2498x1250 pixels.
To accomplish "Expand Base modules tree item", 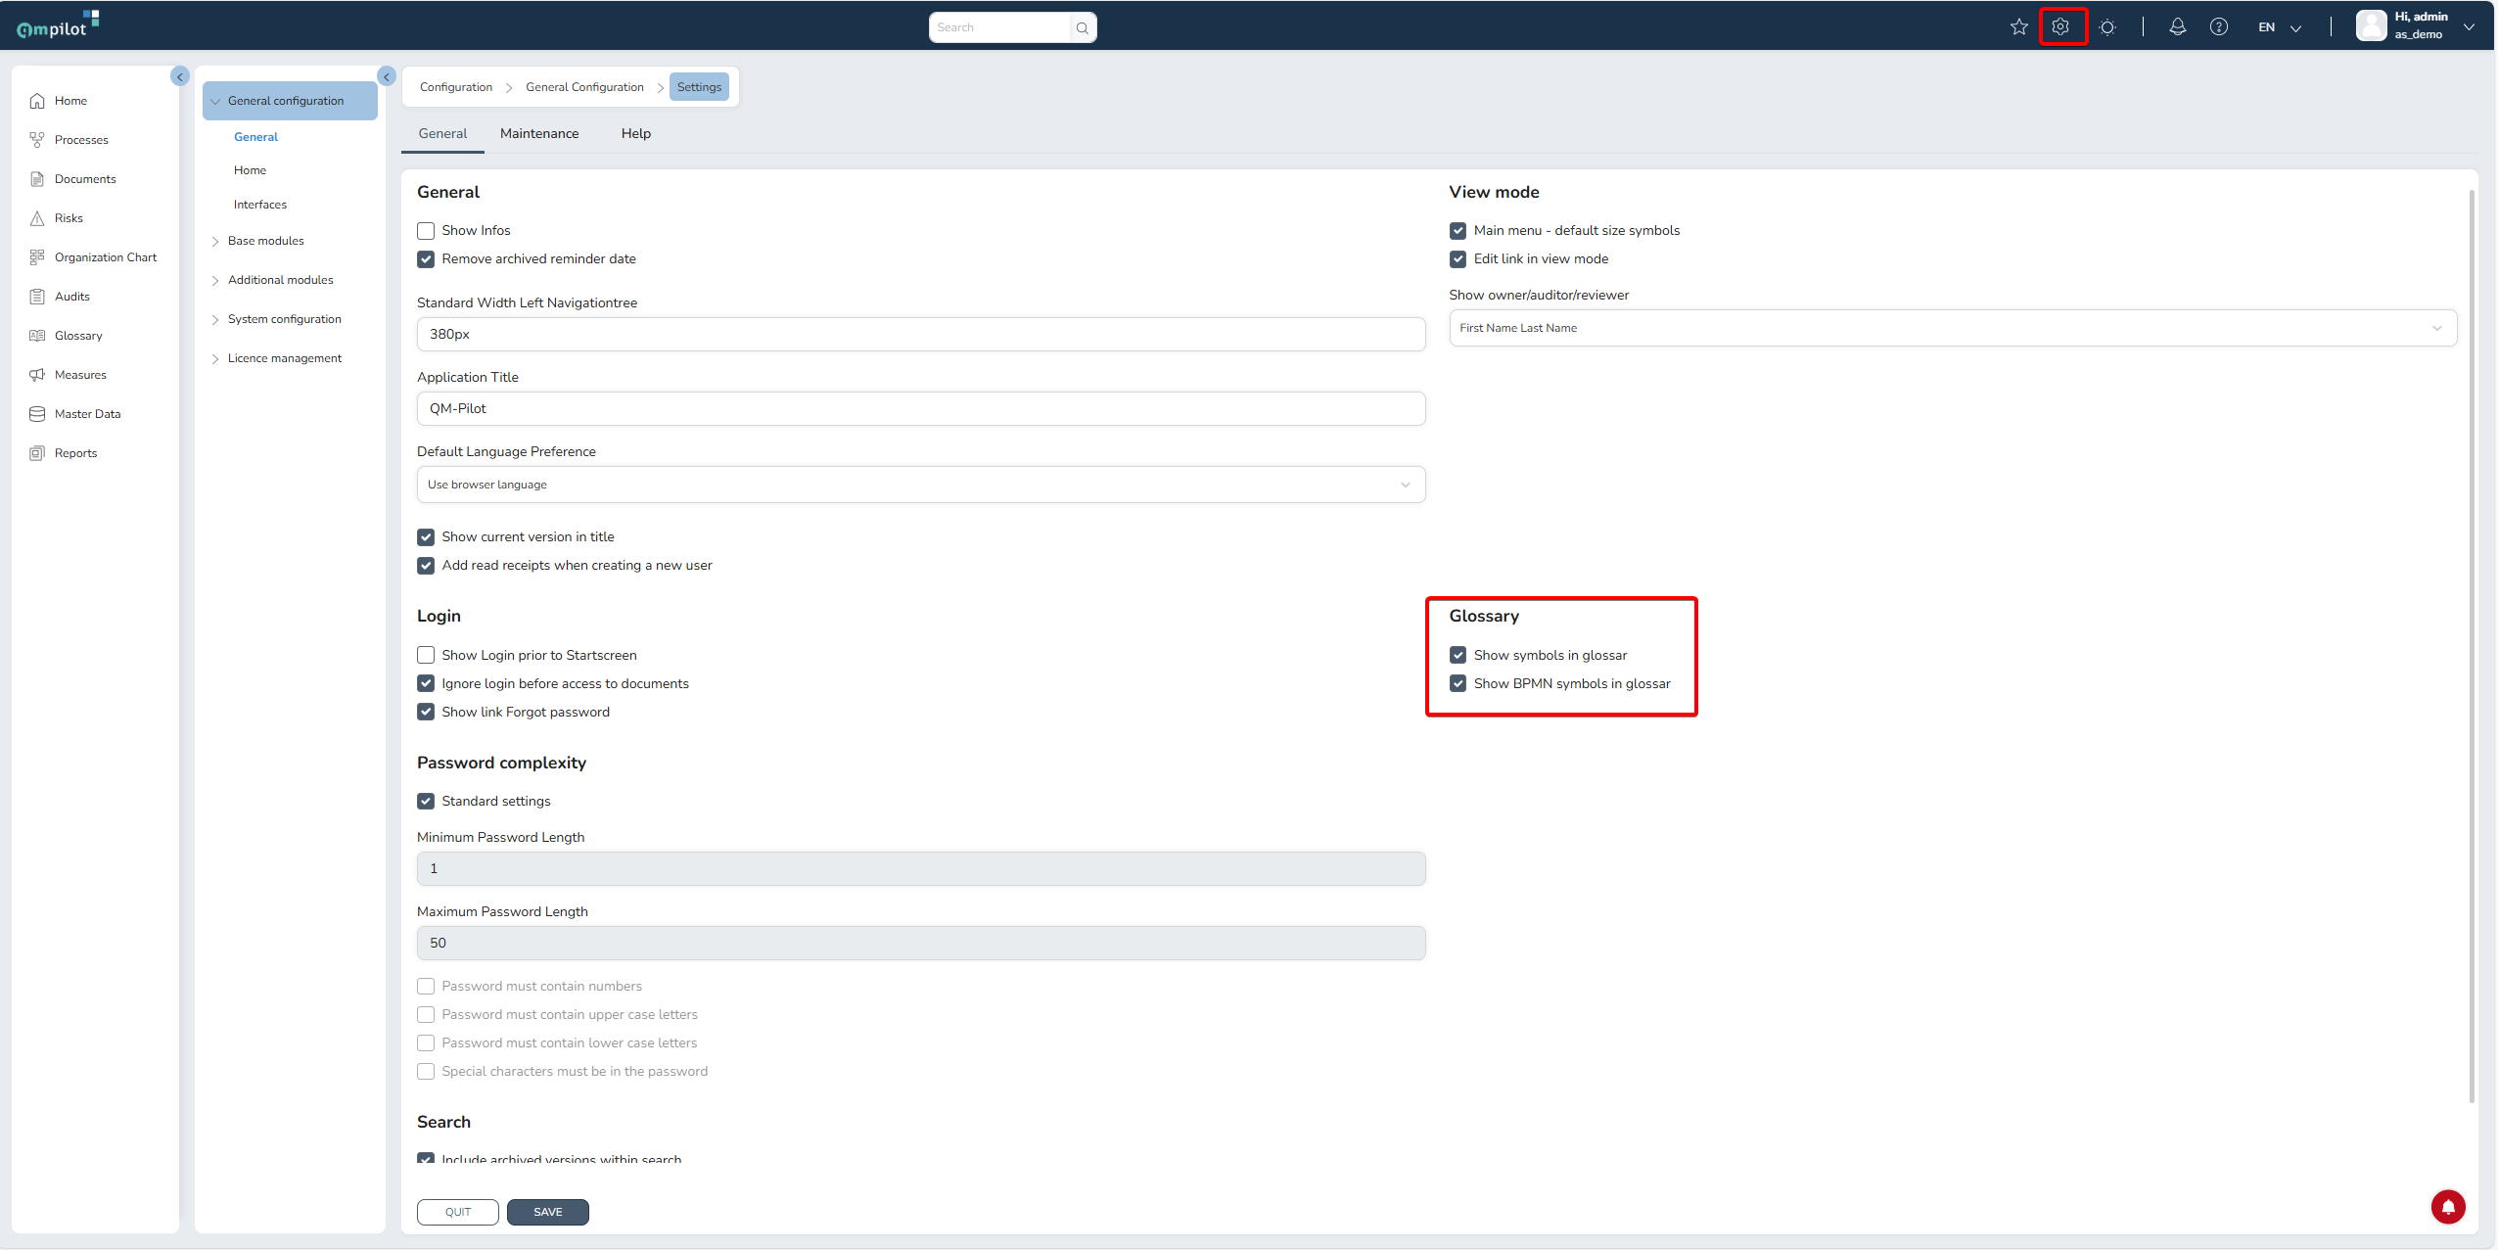I will click(265, 241).
